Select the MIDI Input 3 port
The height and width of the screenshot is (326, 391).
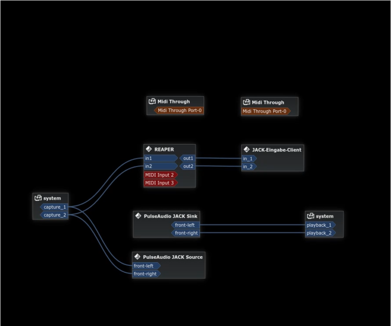(161, 183)
